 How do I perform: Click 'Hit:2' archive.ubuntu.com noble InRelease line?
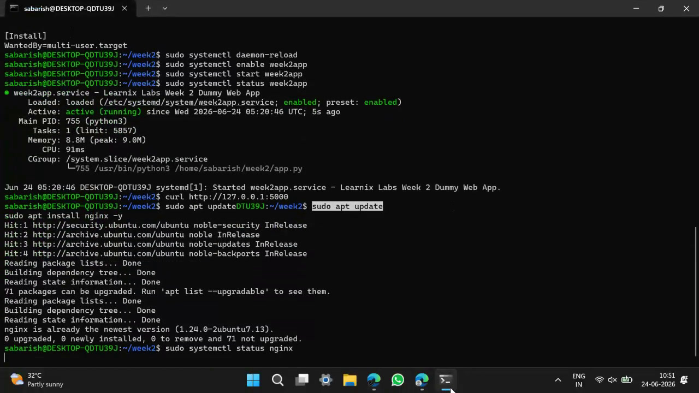[x=132, y=235]
